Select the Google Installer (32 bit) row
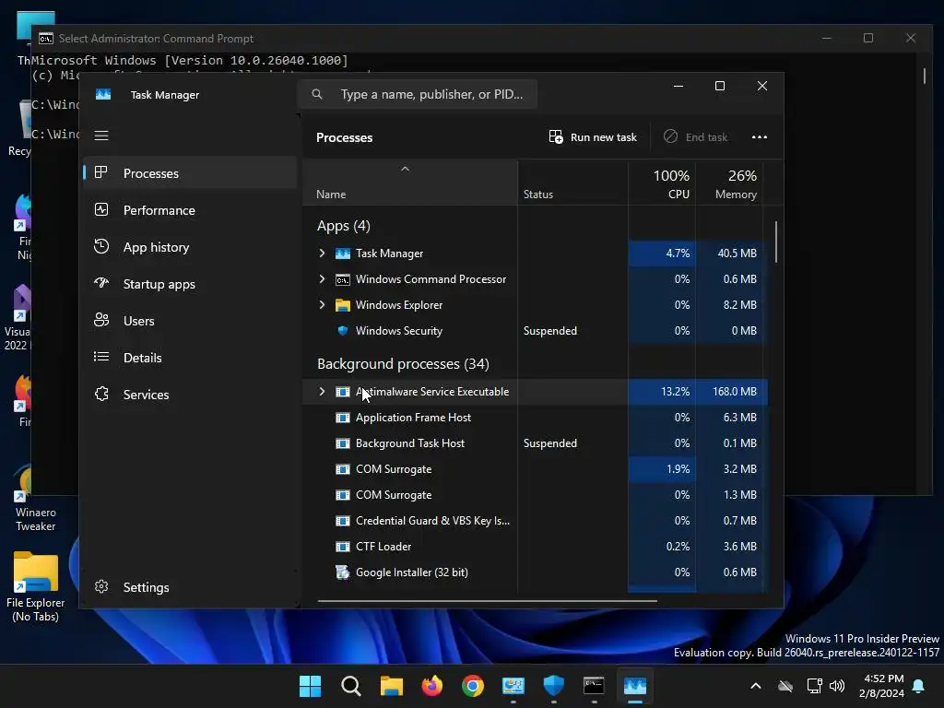Image resolution: width=944 pixels, height=708 pixels. pos(535,572)
